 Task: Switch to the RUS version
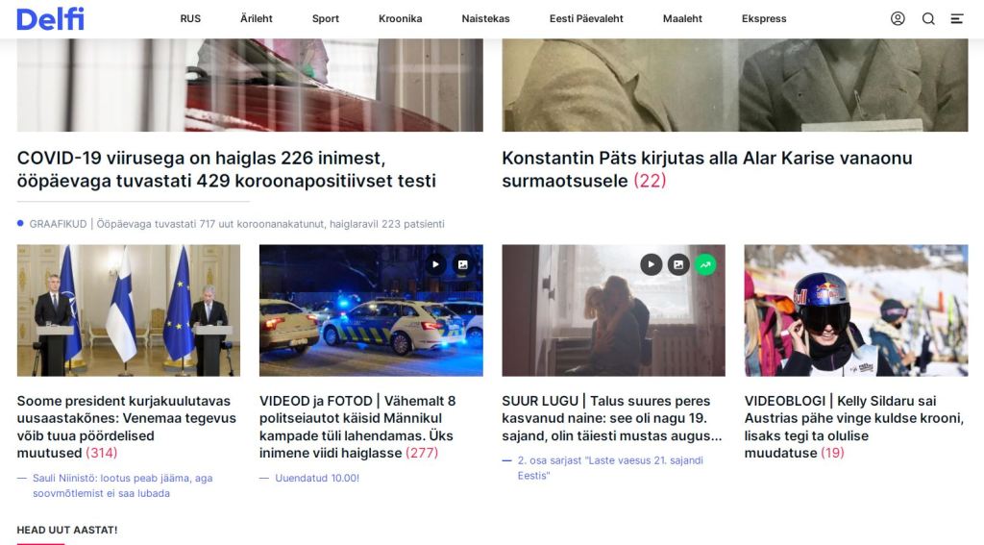190,19
